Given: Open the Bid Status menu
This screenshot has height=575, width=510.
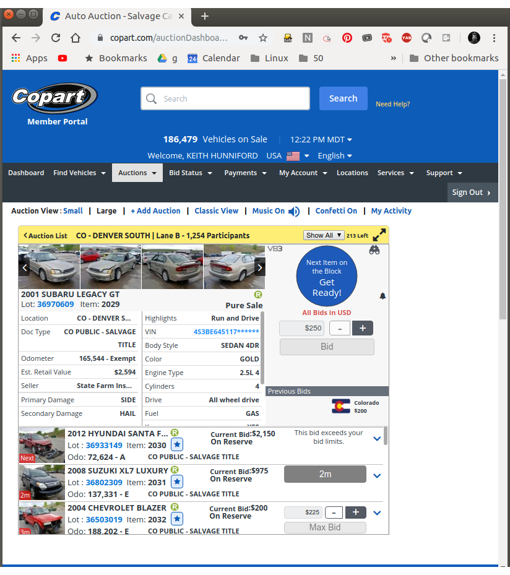Looking at the screenshot, I should click(191, 173).
